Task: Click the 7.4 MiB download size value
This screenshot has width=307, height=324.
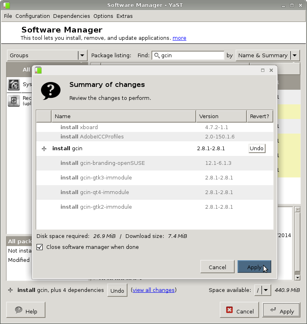Action: coord(177,236)
